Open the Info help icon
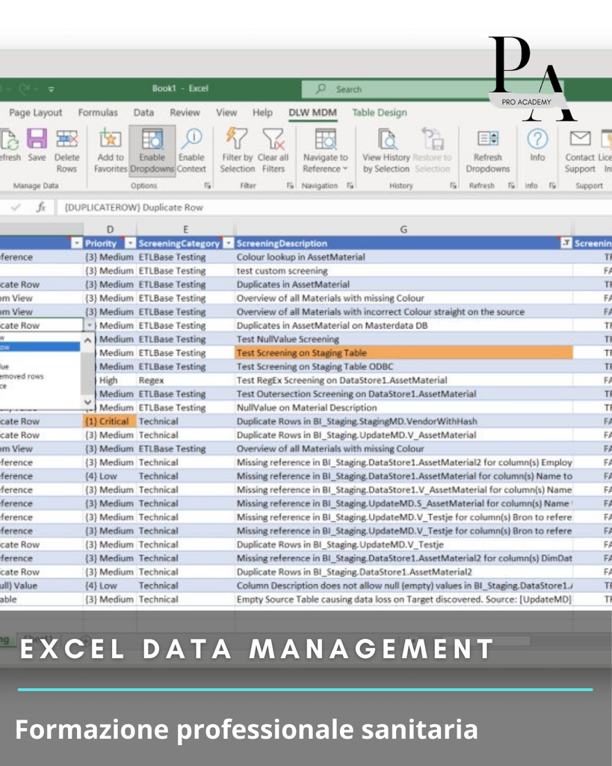 (x=537, y=138)
